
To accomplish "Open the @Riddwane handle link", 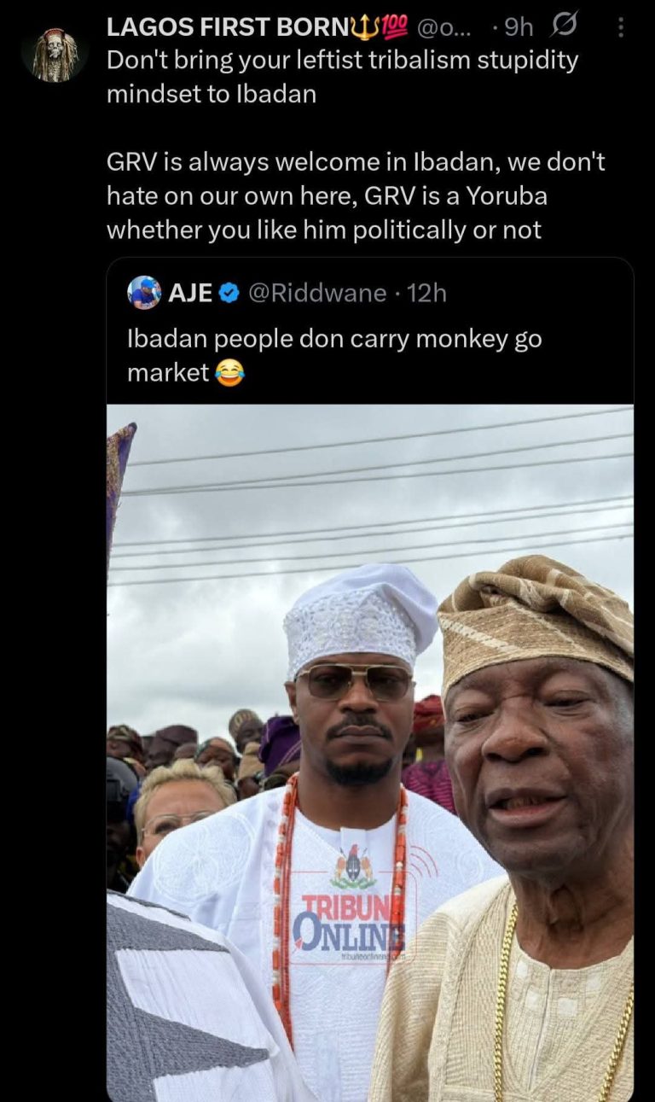I will pyautogui.click(x=316, y=293).
